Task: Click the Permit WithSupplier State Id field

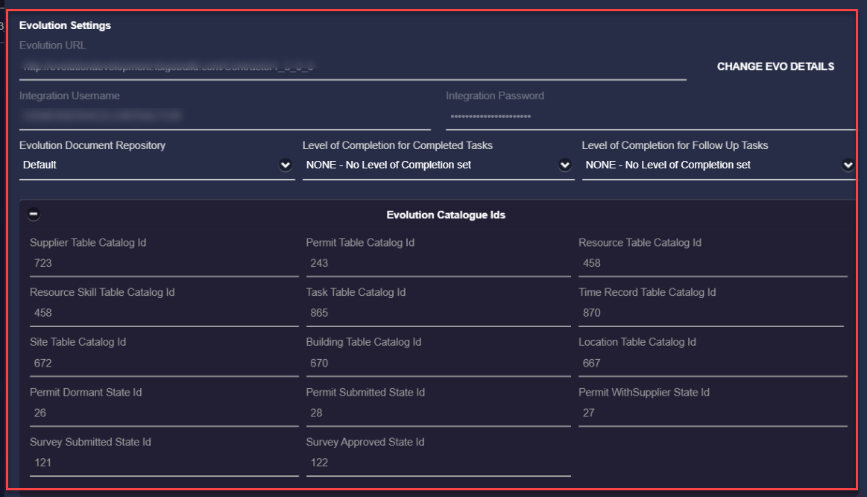Action: [712, 413]
